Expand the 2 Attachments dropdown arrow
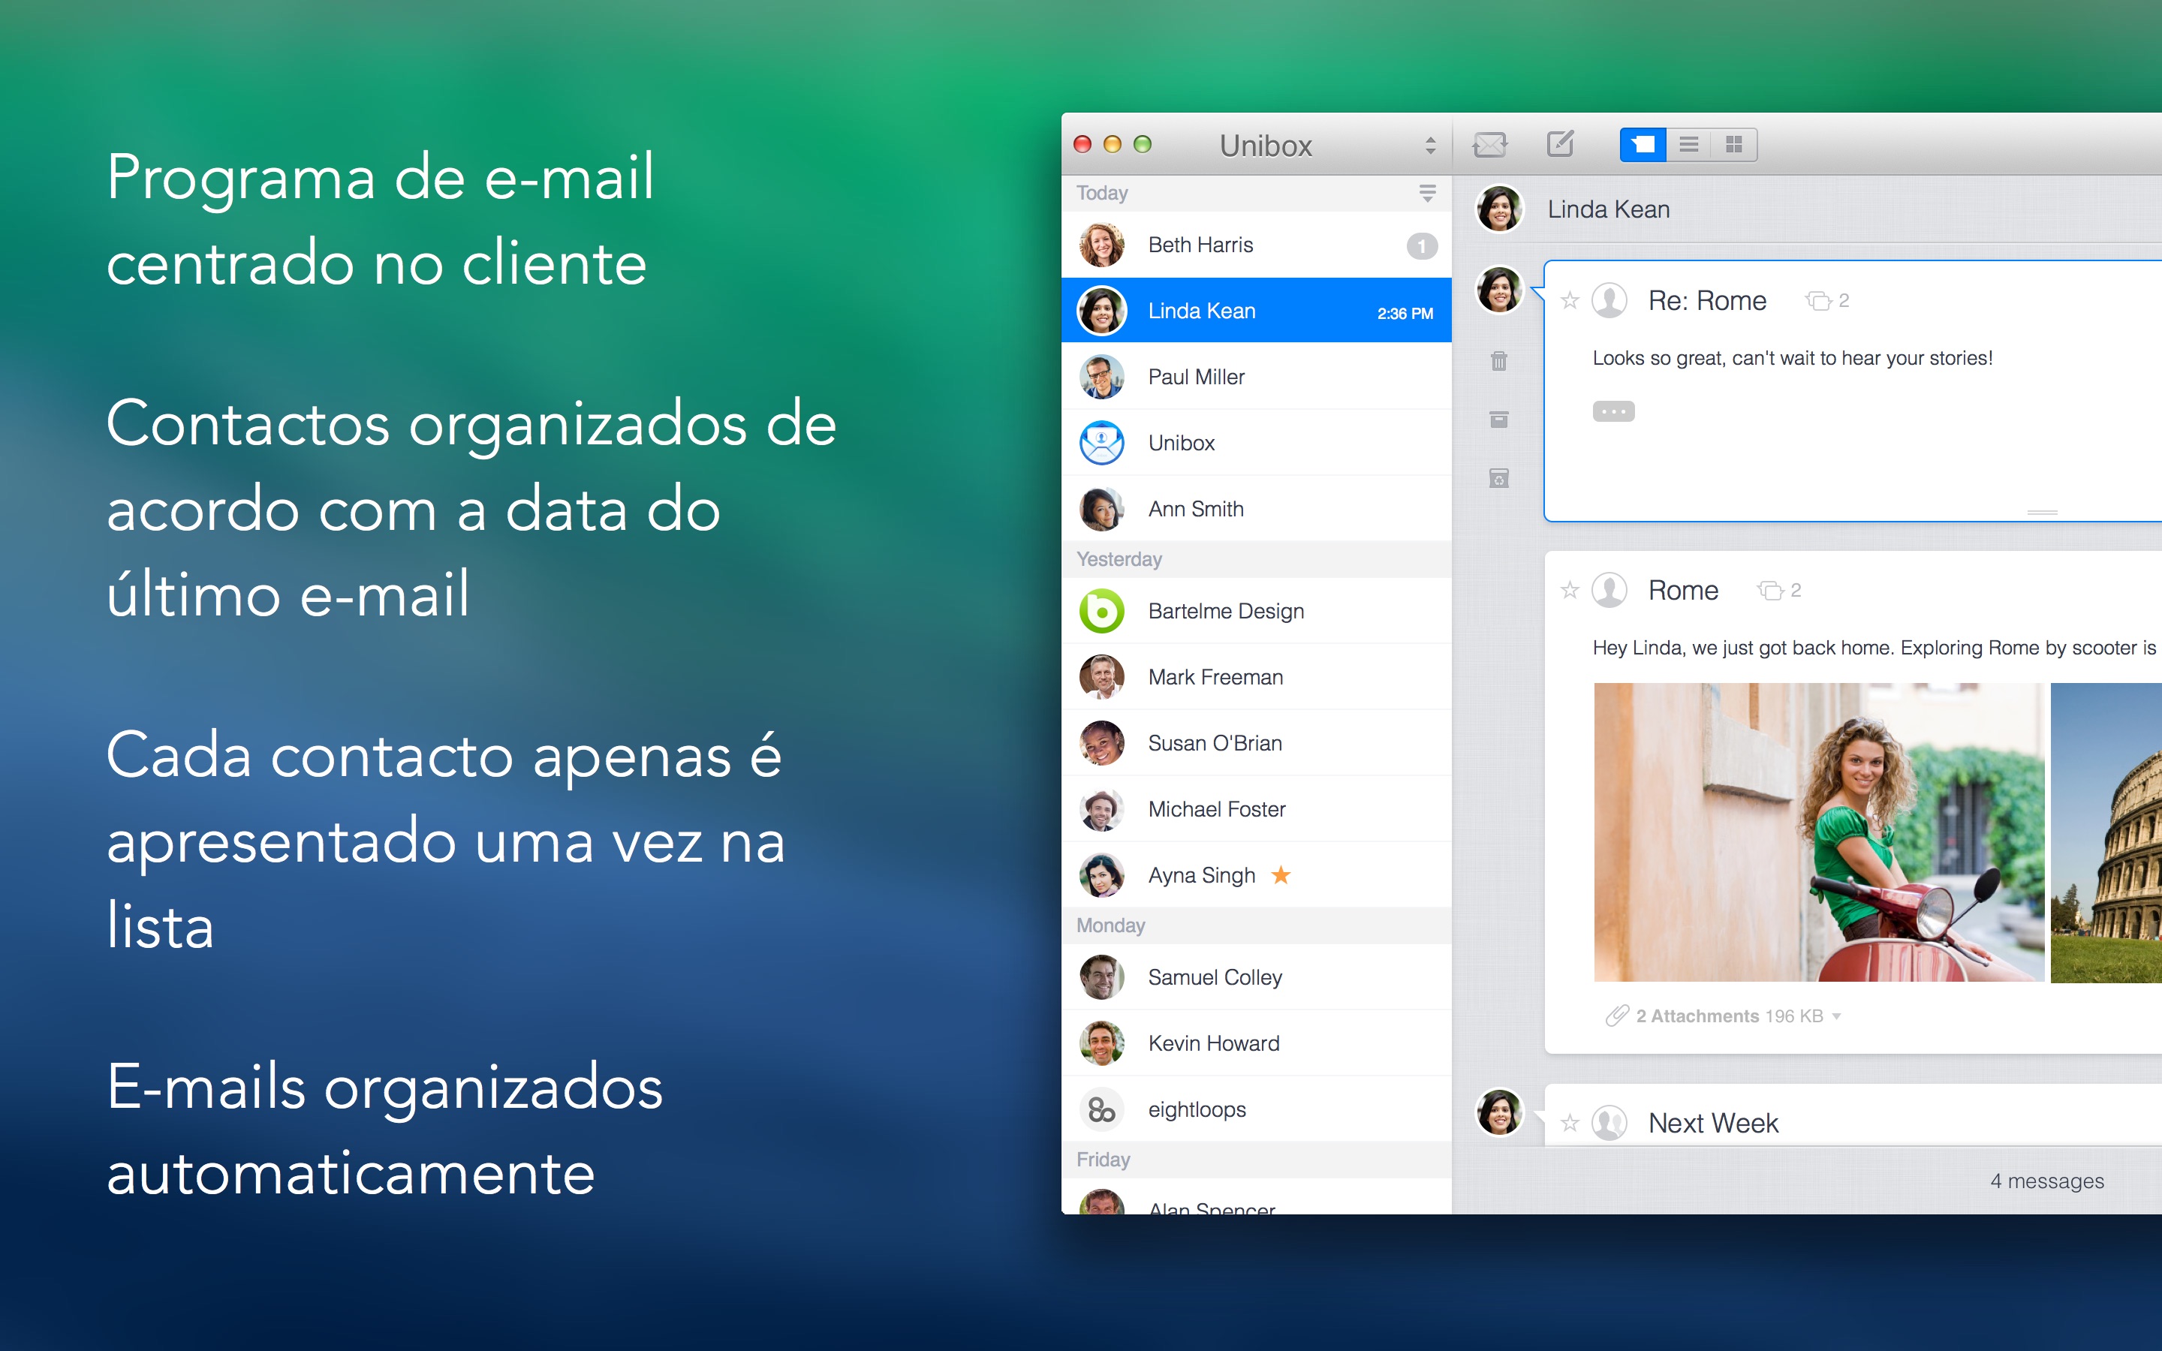 [x=1837, y=1017]
